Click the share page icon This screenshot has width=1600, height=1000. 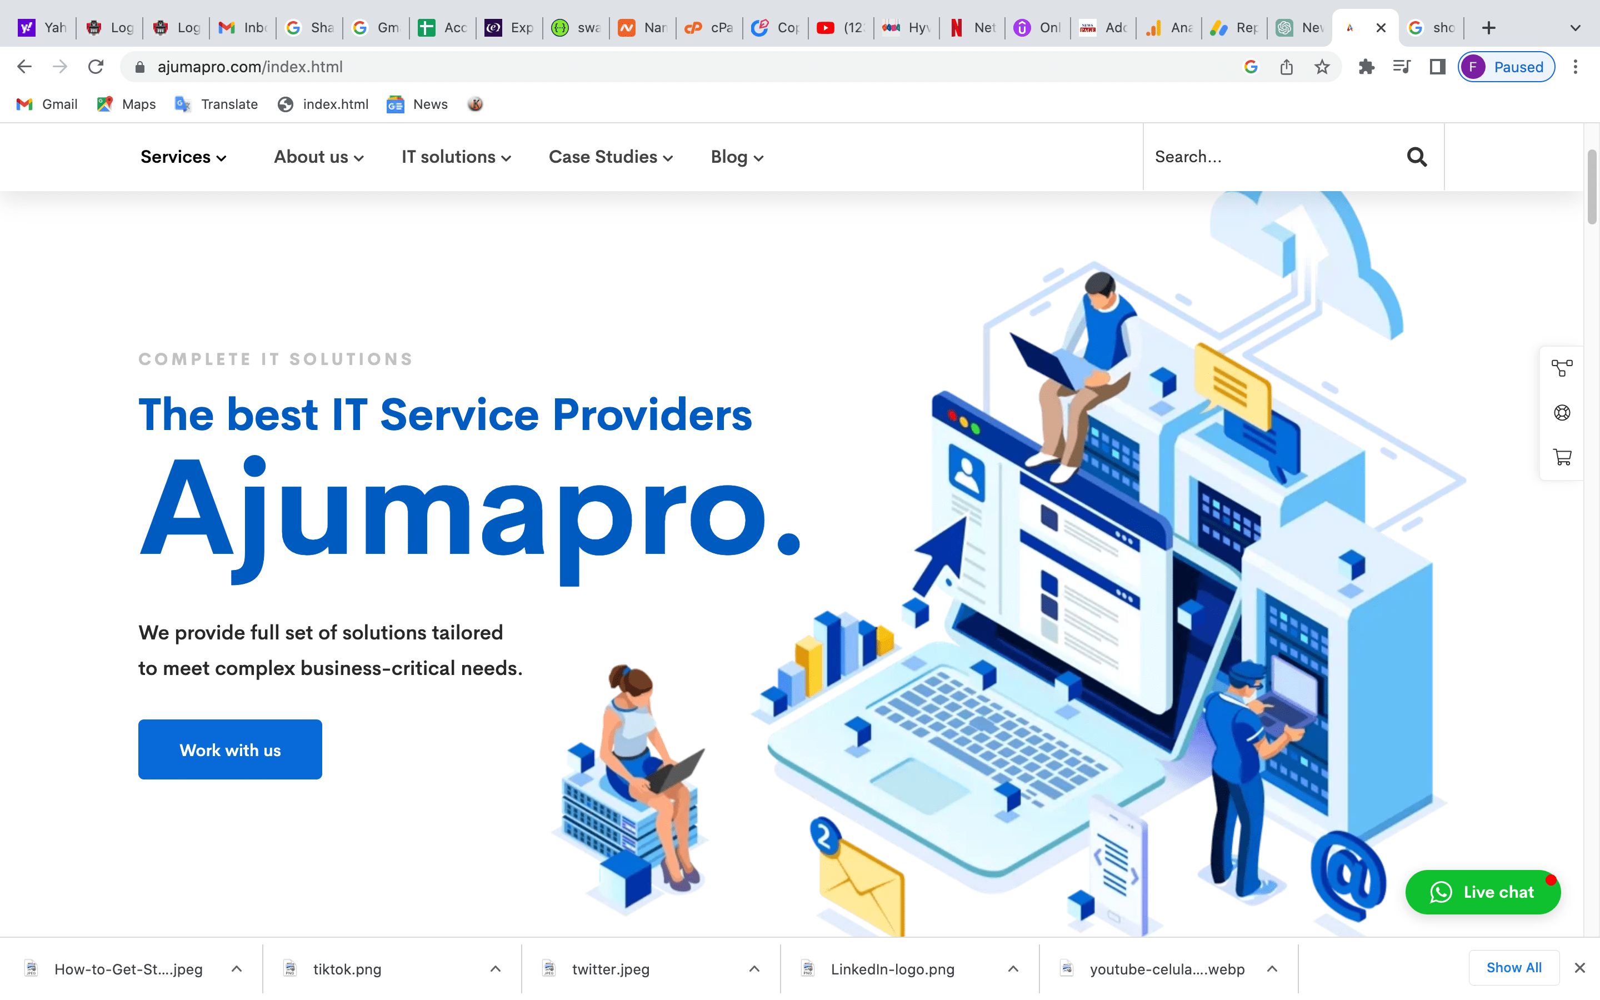click(x=1286, y=67)
